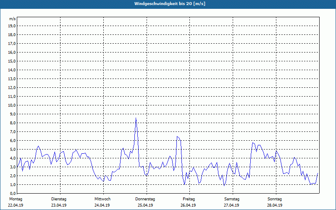Click the 6,0 axis label
This screenshot has width=336, height=210.
click(x=13, y=141)
